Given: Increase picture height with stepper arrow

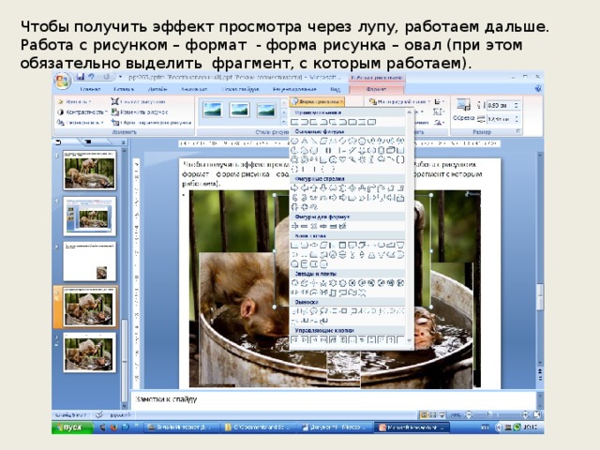Looking at the screenshot, I should (x=517, y=103).
